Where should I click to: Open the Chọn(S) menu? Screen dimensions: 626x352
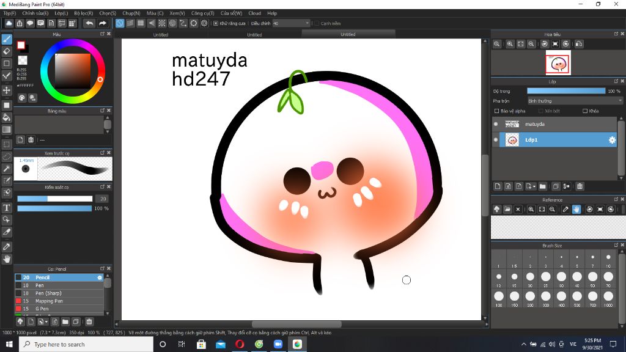108,13
